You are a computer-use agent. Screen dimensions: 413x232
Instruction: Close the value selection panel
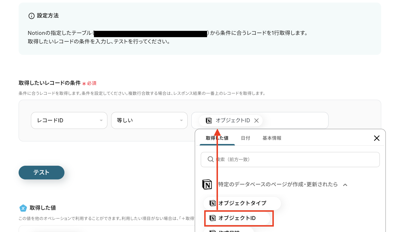tap(377, 138)
